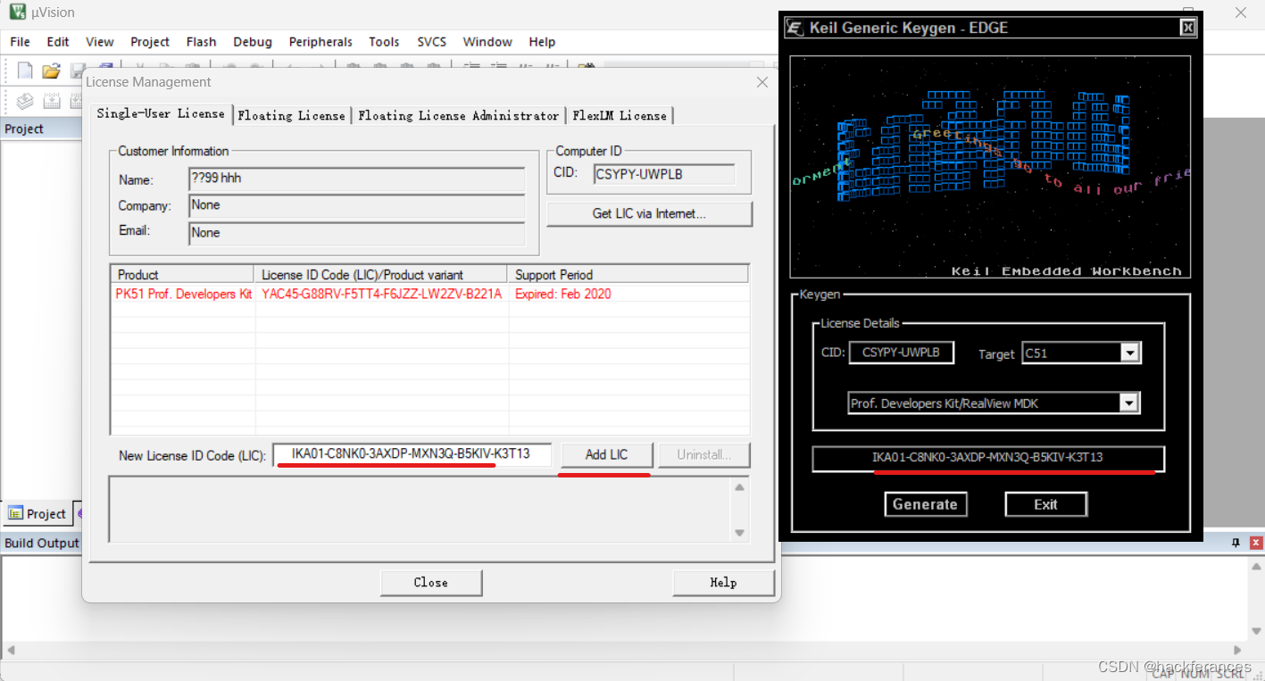The height and width of the screenshot is (681, 1265).
Task: Open the Project menu
Action: (x=150, y=42)
